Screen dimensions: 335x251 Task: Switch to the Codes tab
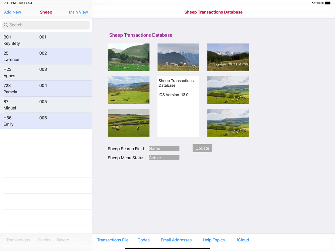tap(144, 240)
